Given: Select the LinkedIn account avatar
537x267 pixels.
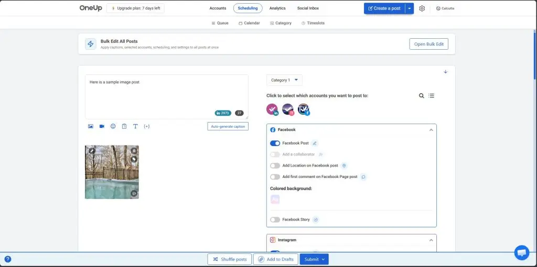Looking at the screenshot, I should click(272, 109).
